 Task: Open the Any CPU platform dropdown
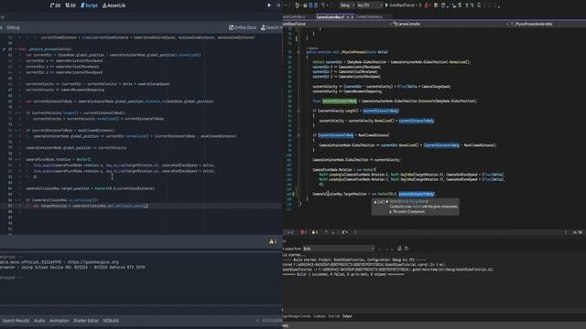[x=370, y=5]
